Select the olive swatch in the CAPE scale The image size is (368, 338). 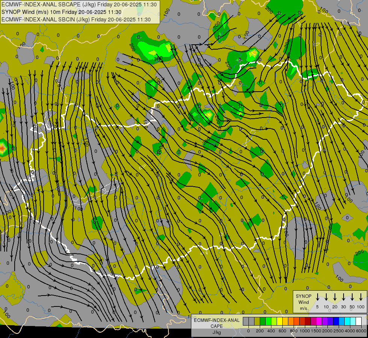pyautogui.click(x=257, y=321)
